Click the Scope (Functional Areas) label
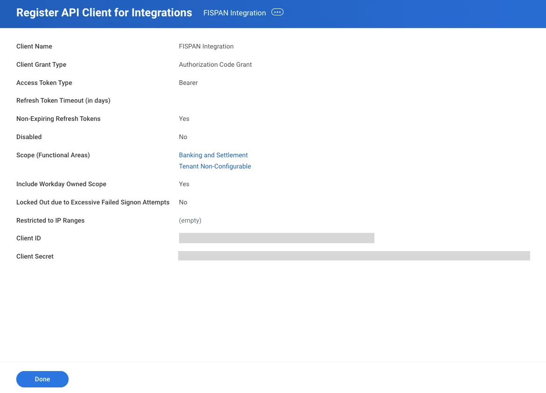The height and width of the screenshot is (393, 546). [53, 155]
